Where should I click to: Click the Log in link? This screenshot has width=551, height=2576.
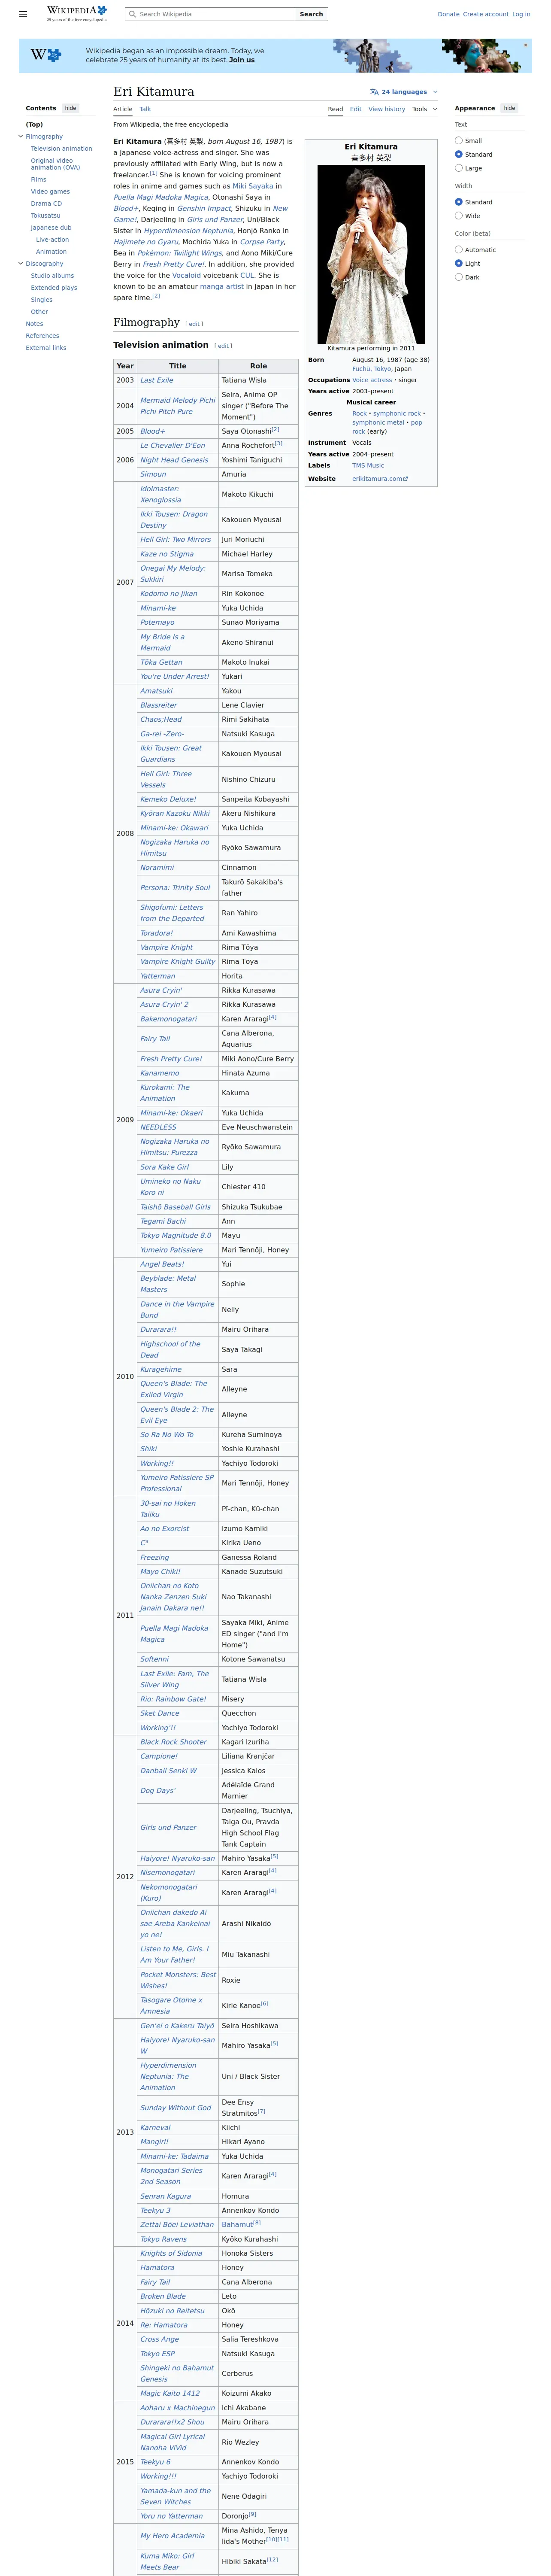tap(521, 14)
